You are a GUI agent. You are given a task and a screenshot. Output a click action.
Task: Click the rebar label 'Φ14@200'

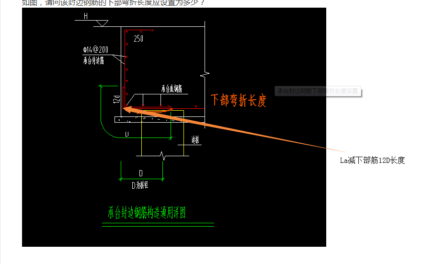95,50
